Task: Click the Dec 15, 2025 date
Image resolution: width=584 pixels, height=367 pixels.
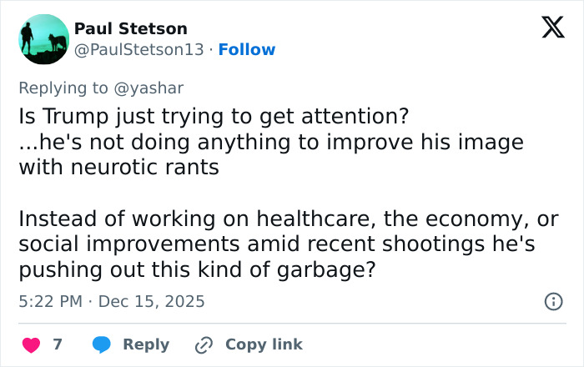Action: [151, 301]
